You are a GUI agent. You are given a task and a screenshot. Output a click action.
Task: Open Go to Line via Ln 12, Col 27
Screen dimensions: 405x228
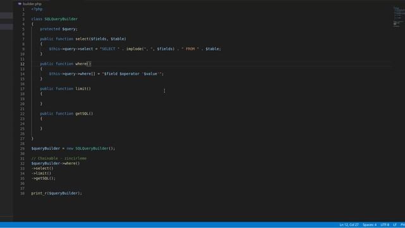(x=349, y=225)
